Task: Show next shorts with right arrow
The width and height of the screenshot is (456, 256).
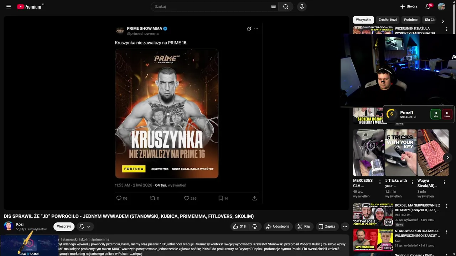Action: click(x=448, y=158)
